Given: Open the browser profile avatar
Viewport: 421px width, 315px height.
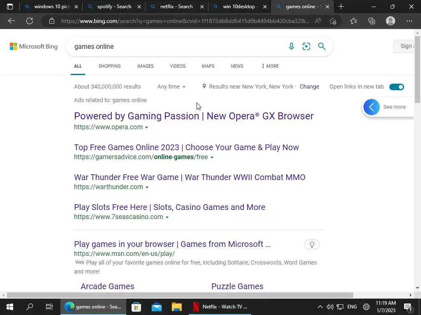Looking at the screenshot, I should pos(391,21).
